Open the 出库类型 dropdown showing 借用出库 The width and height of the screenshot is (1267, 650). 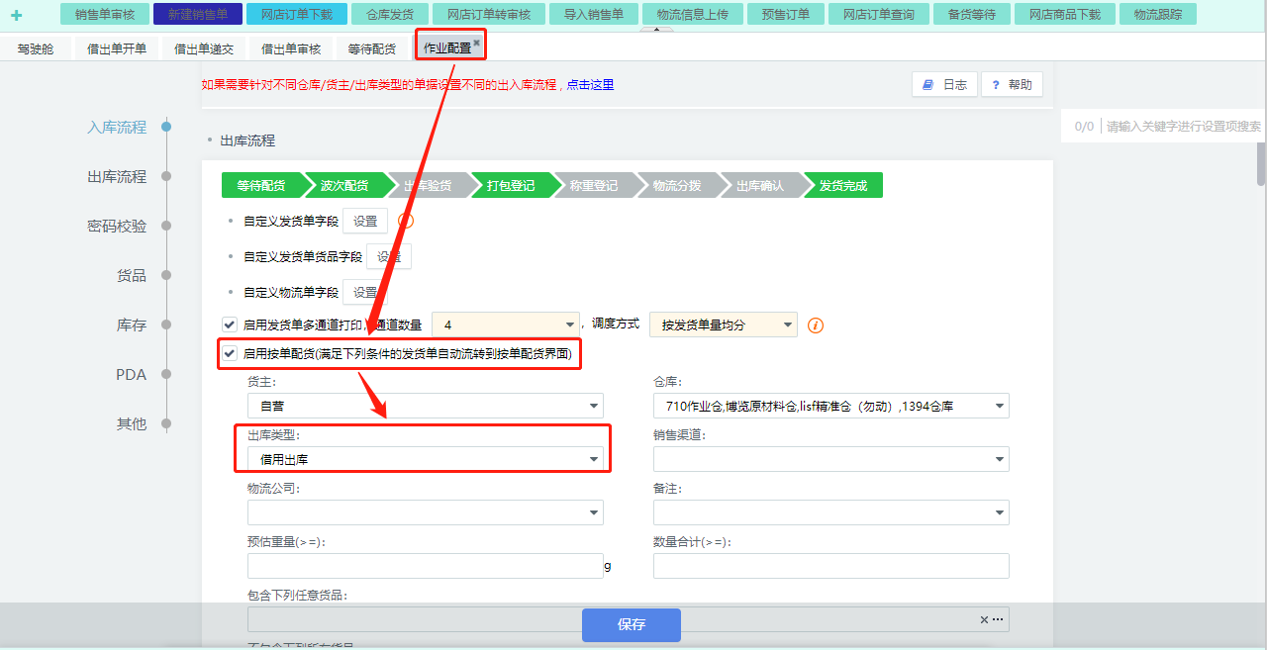tap(426, 459)
